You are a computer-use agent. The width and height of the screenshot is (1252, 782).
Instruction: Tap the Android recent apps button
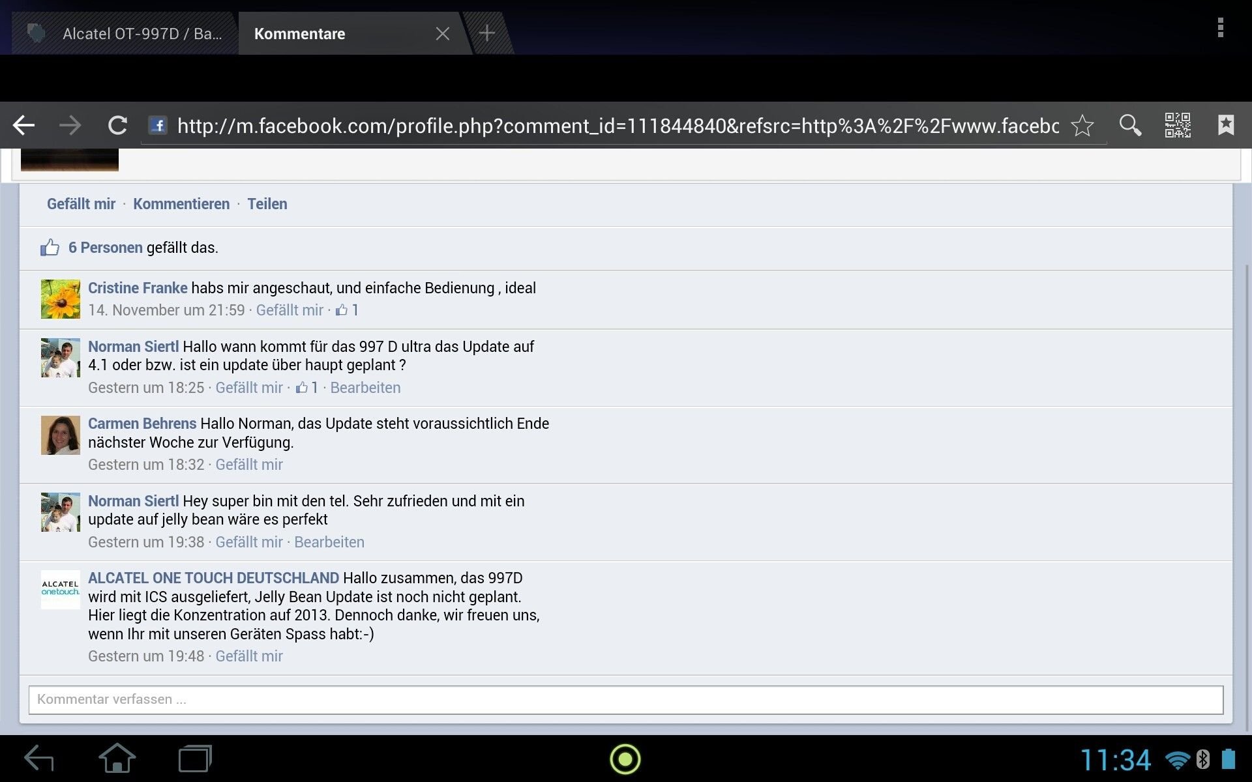(195, 759)
